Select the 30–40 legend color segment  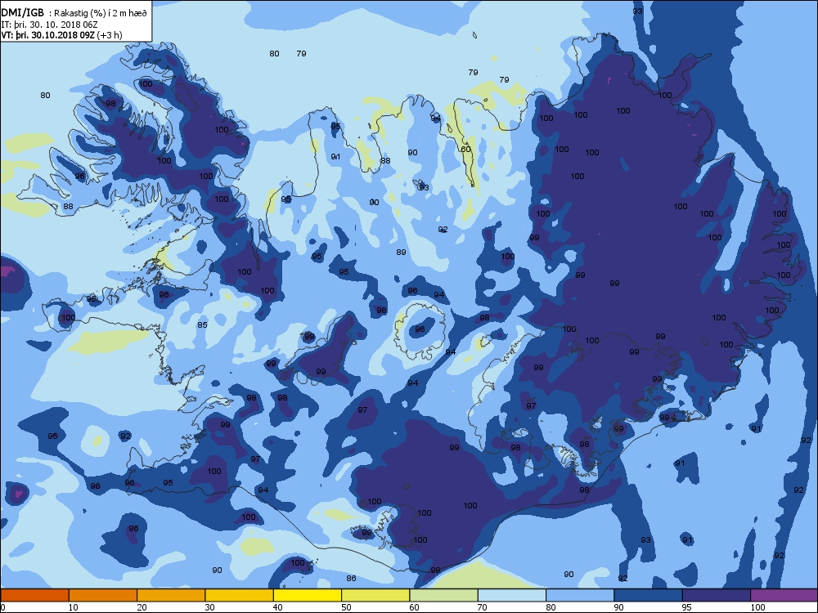(x=240, y=595)
